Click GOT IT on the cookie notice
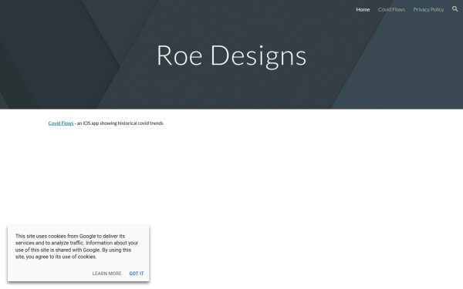This screenshot has width=463, height=289. tap(137, 274)
